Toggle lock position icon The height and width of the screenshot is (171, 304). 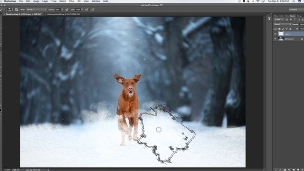(287, 28)
